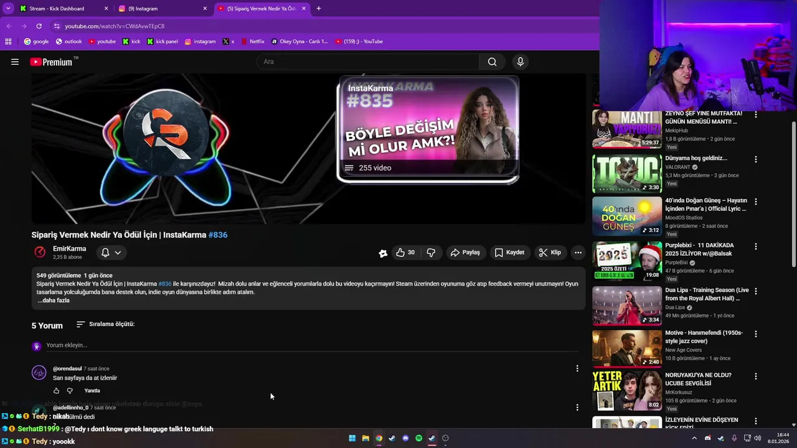Open options for 'Dünyama hoş geldiniz' video
The image size is (797, 448).
click(756, 160)
